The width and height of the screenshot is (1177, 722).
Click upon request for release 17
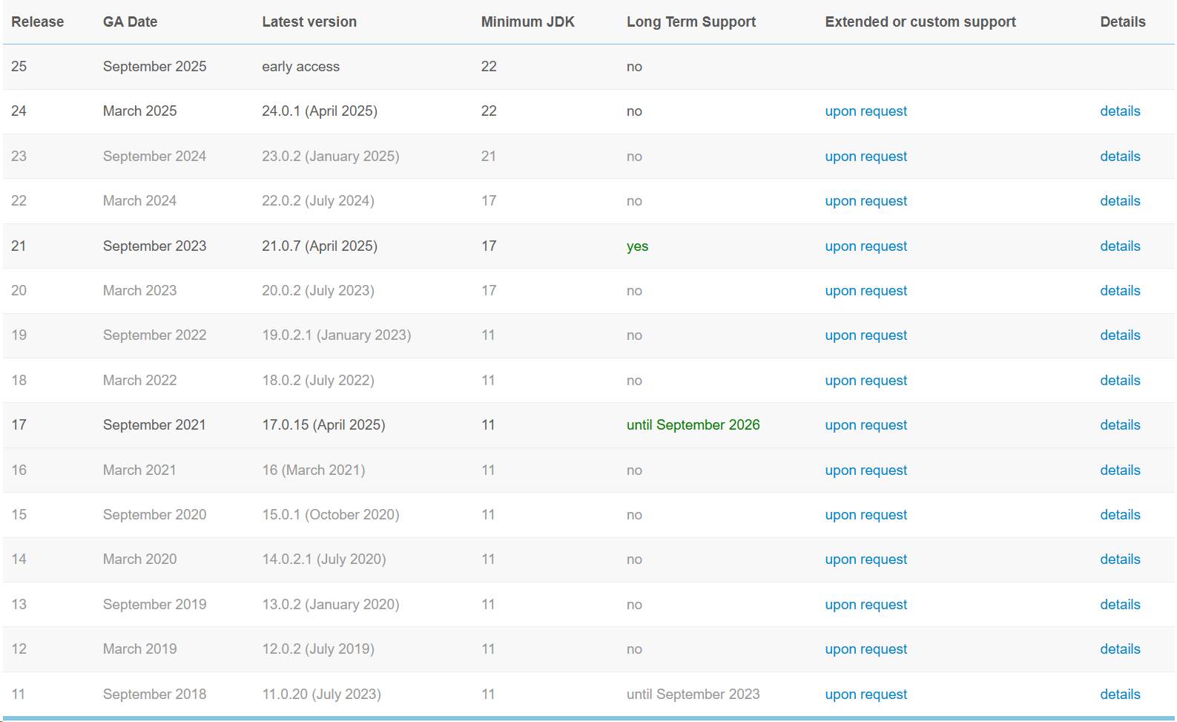[866, 425]
